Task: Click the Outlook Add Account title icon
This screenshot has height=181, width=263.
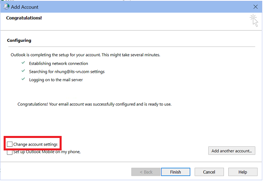Action: pos(6,7)
